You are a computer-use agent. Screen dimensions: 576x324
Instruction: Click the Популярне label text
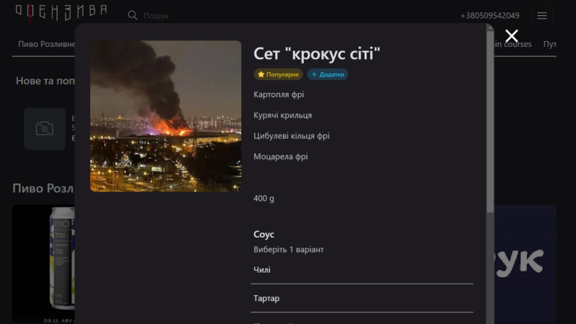[283, 74]
